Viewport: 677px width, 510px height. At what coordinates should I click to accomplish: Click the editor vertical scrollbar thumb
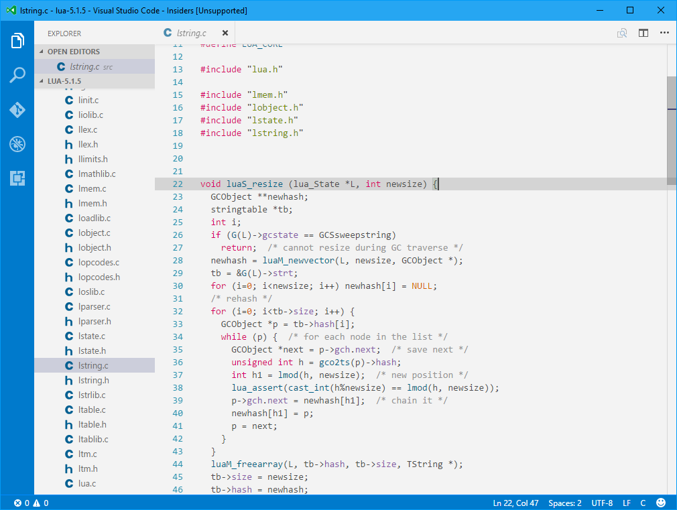(x=672, y=131)
